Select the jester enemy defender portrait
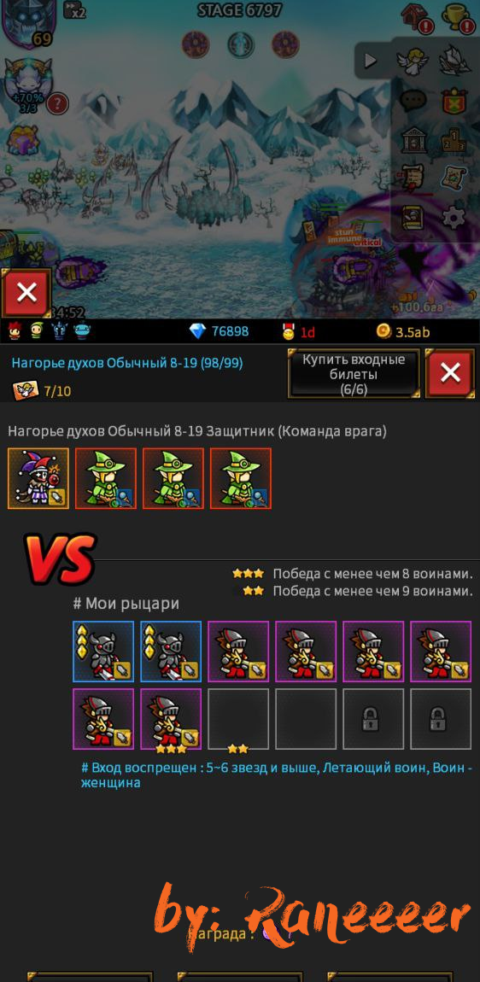Screen dimensions: 480x982 (38, 478)
